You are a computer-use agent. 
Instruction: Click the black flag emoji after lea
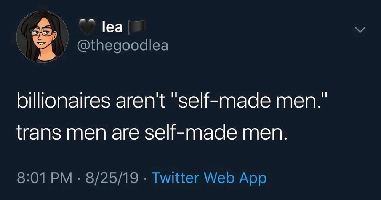135,27
